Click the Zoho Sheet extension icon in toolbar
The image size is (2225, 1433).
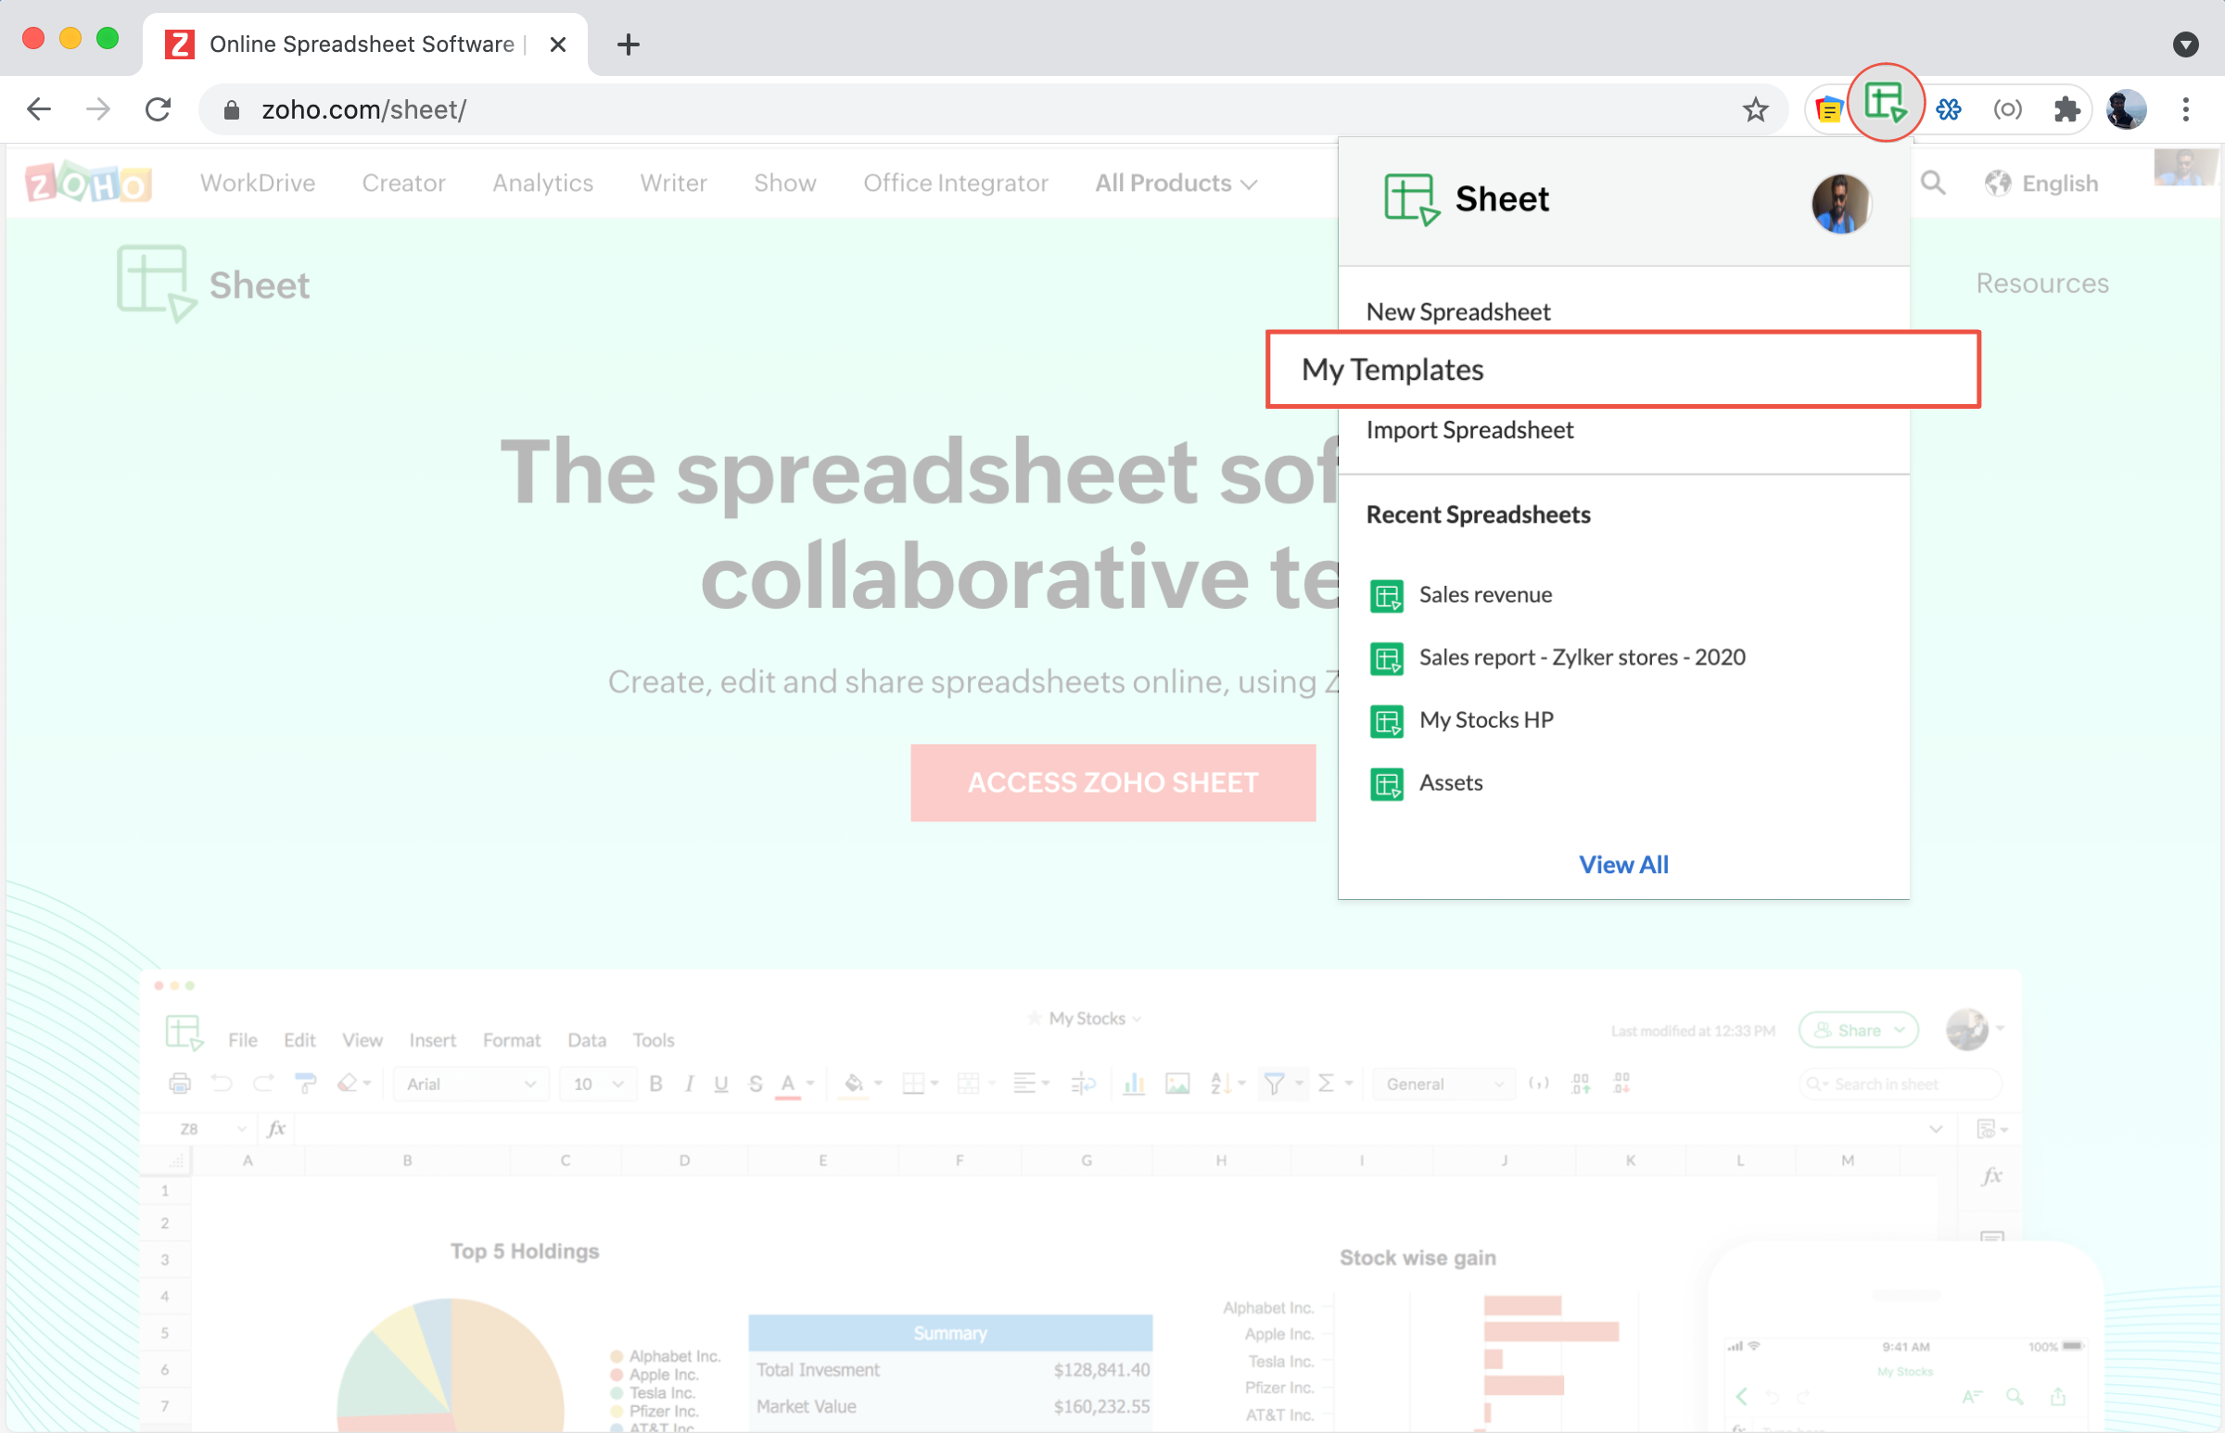tap(1885, 103)
